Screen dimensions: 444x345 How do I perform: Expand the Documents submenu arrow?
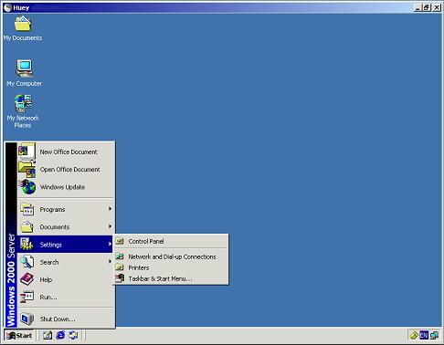click(x=110, y=226)
